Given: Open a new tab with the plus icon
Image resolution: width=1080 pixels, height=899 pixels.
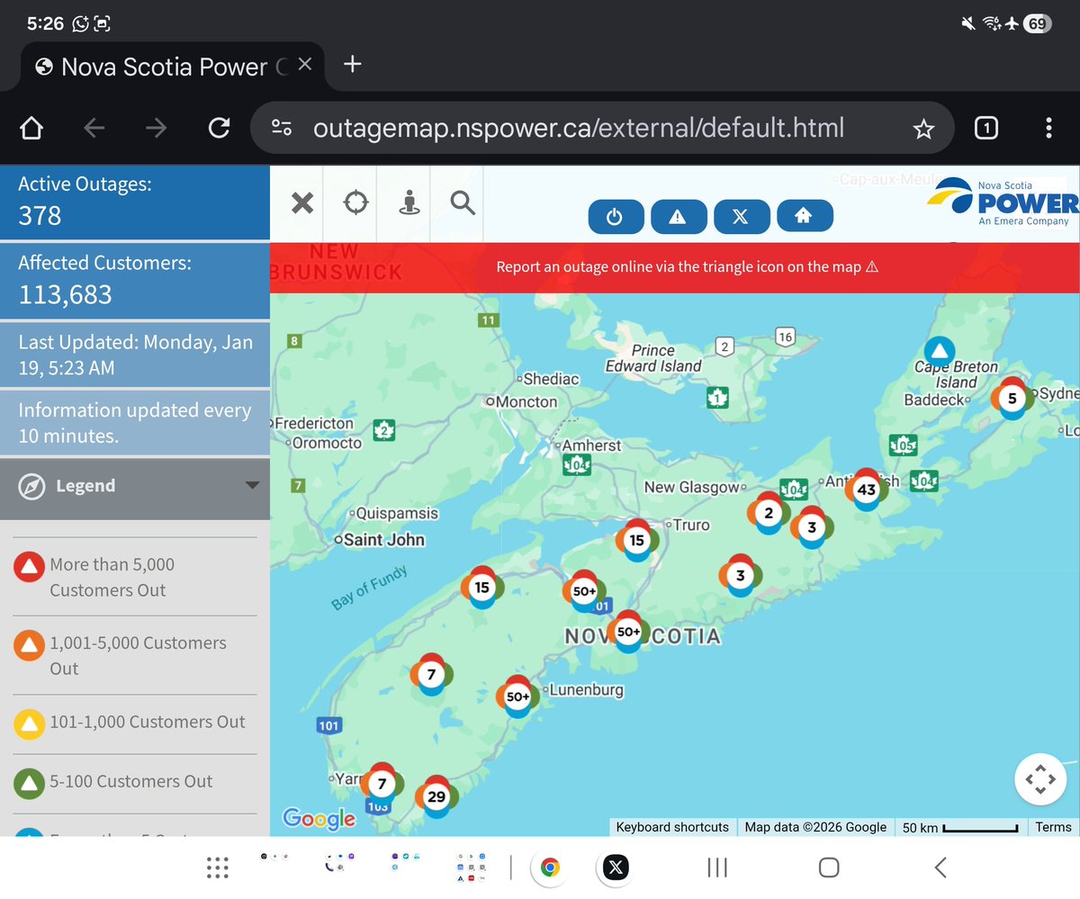Looking at the screenshot, I should pos(353,64).
